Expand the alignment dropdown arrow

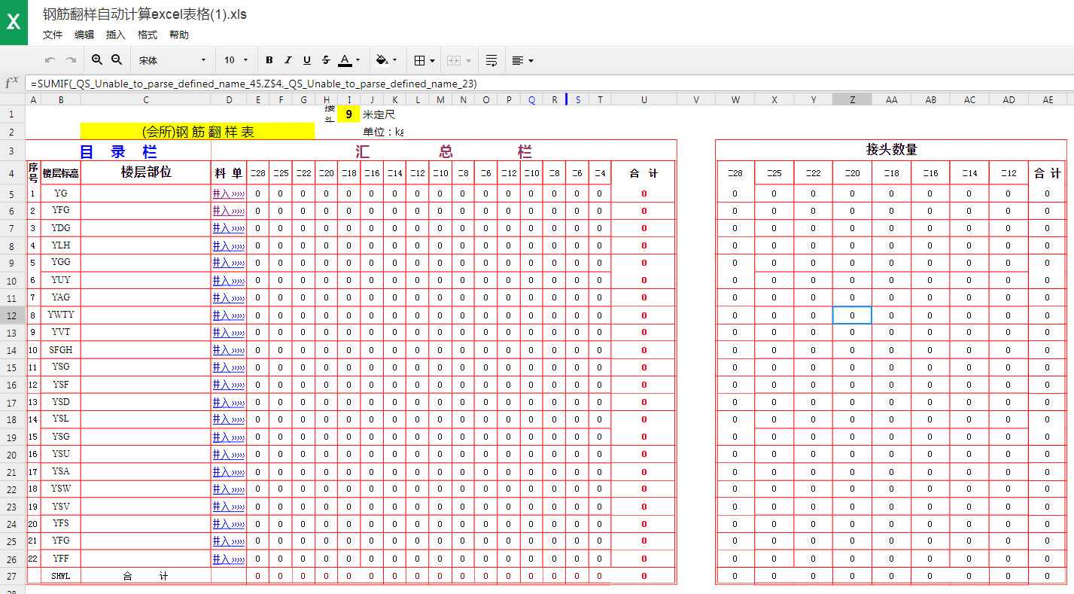[x=531, y=60]
